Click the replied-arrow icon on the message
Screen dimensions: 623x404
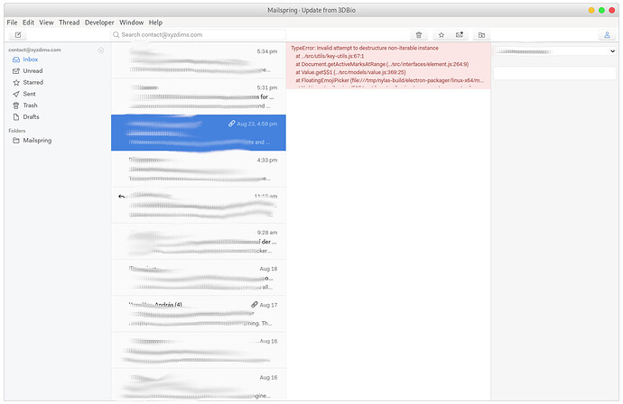[x=122, y=196]
